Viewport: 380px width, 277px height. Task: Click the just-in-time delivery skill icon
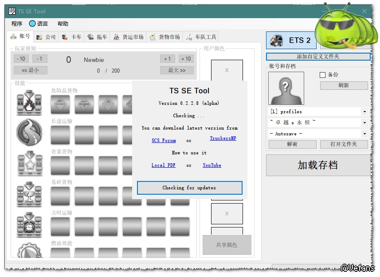coord(29,224)
